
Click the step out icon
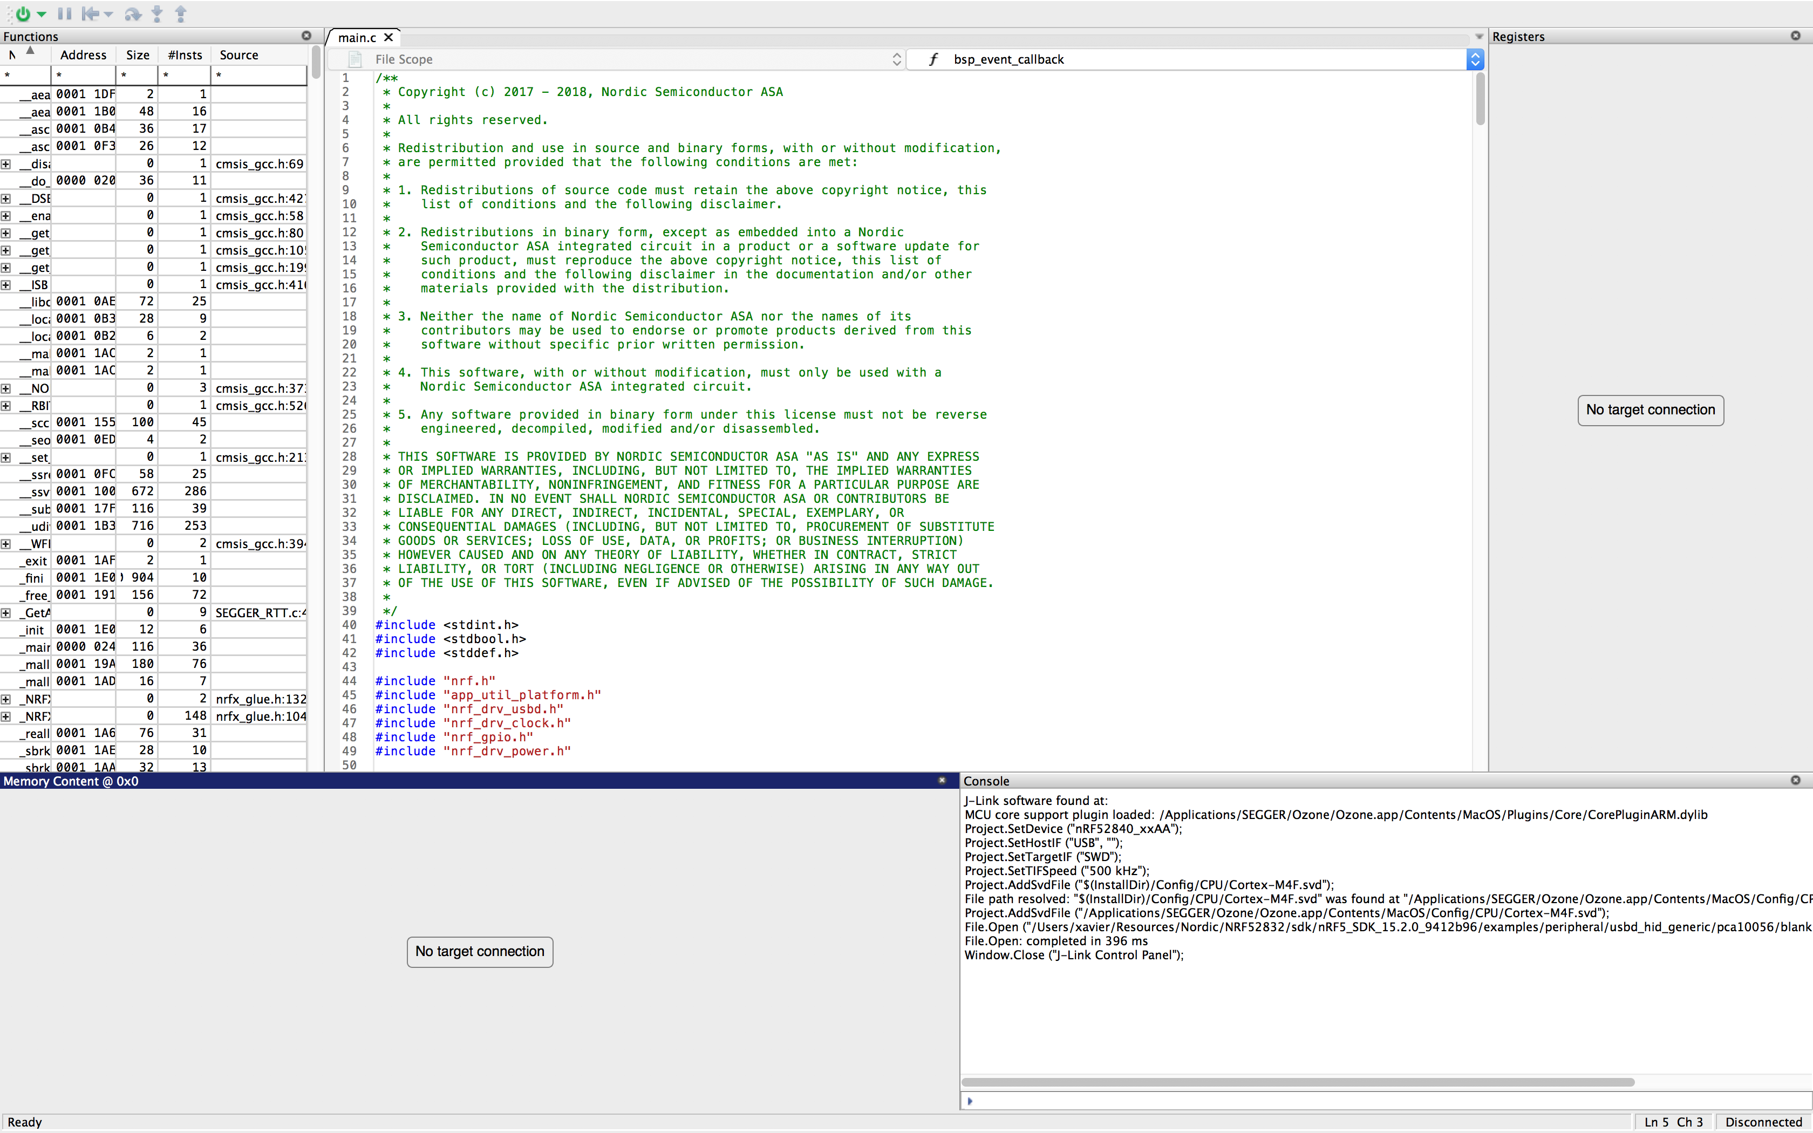pyautogui.click(x=181, y=13)
